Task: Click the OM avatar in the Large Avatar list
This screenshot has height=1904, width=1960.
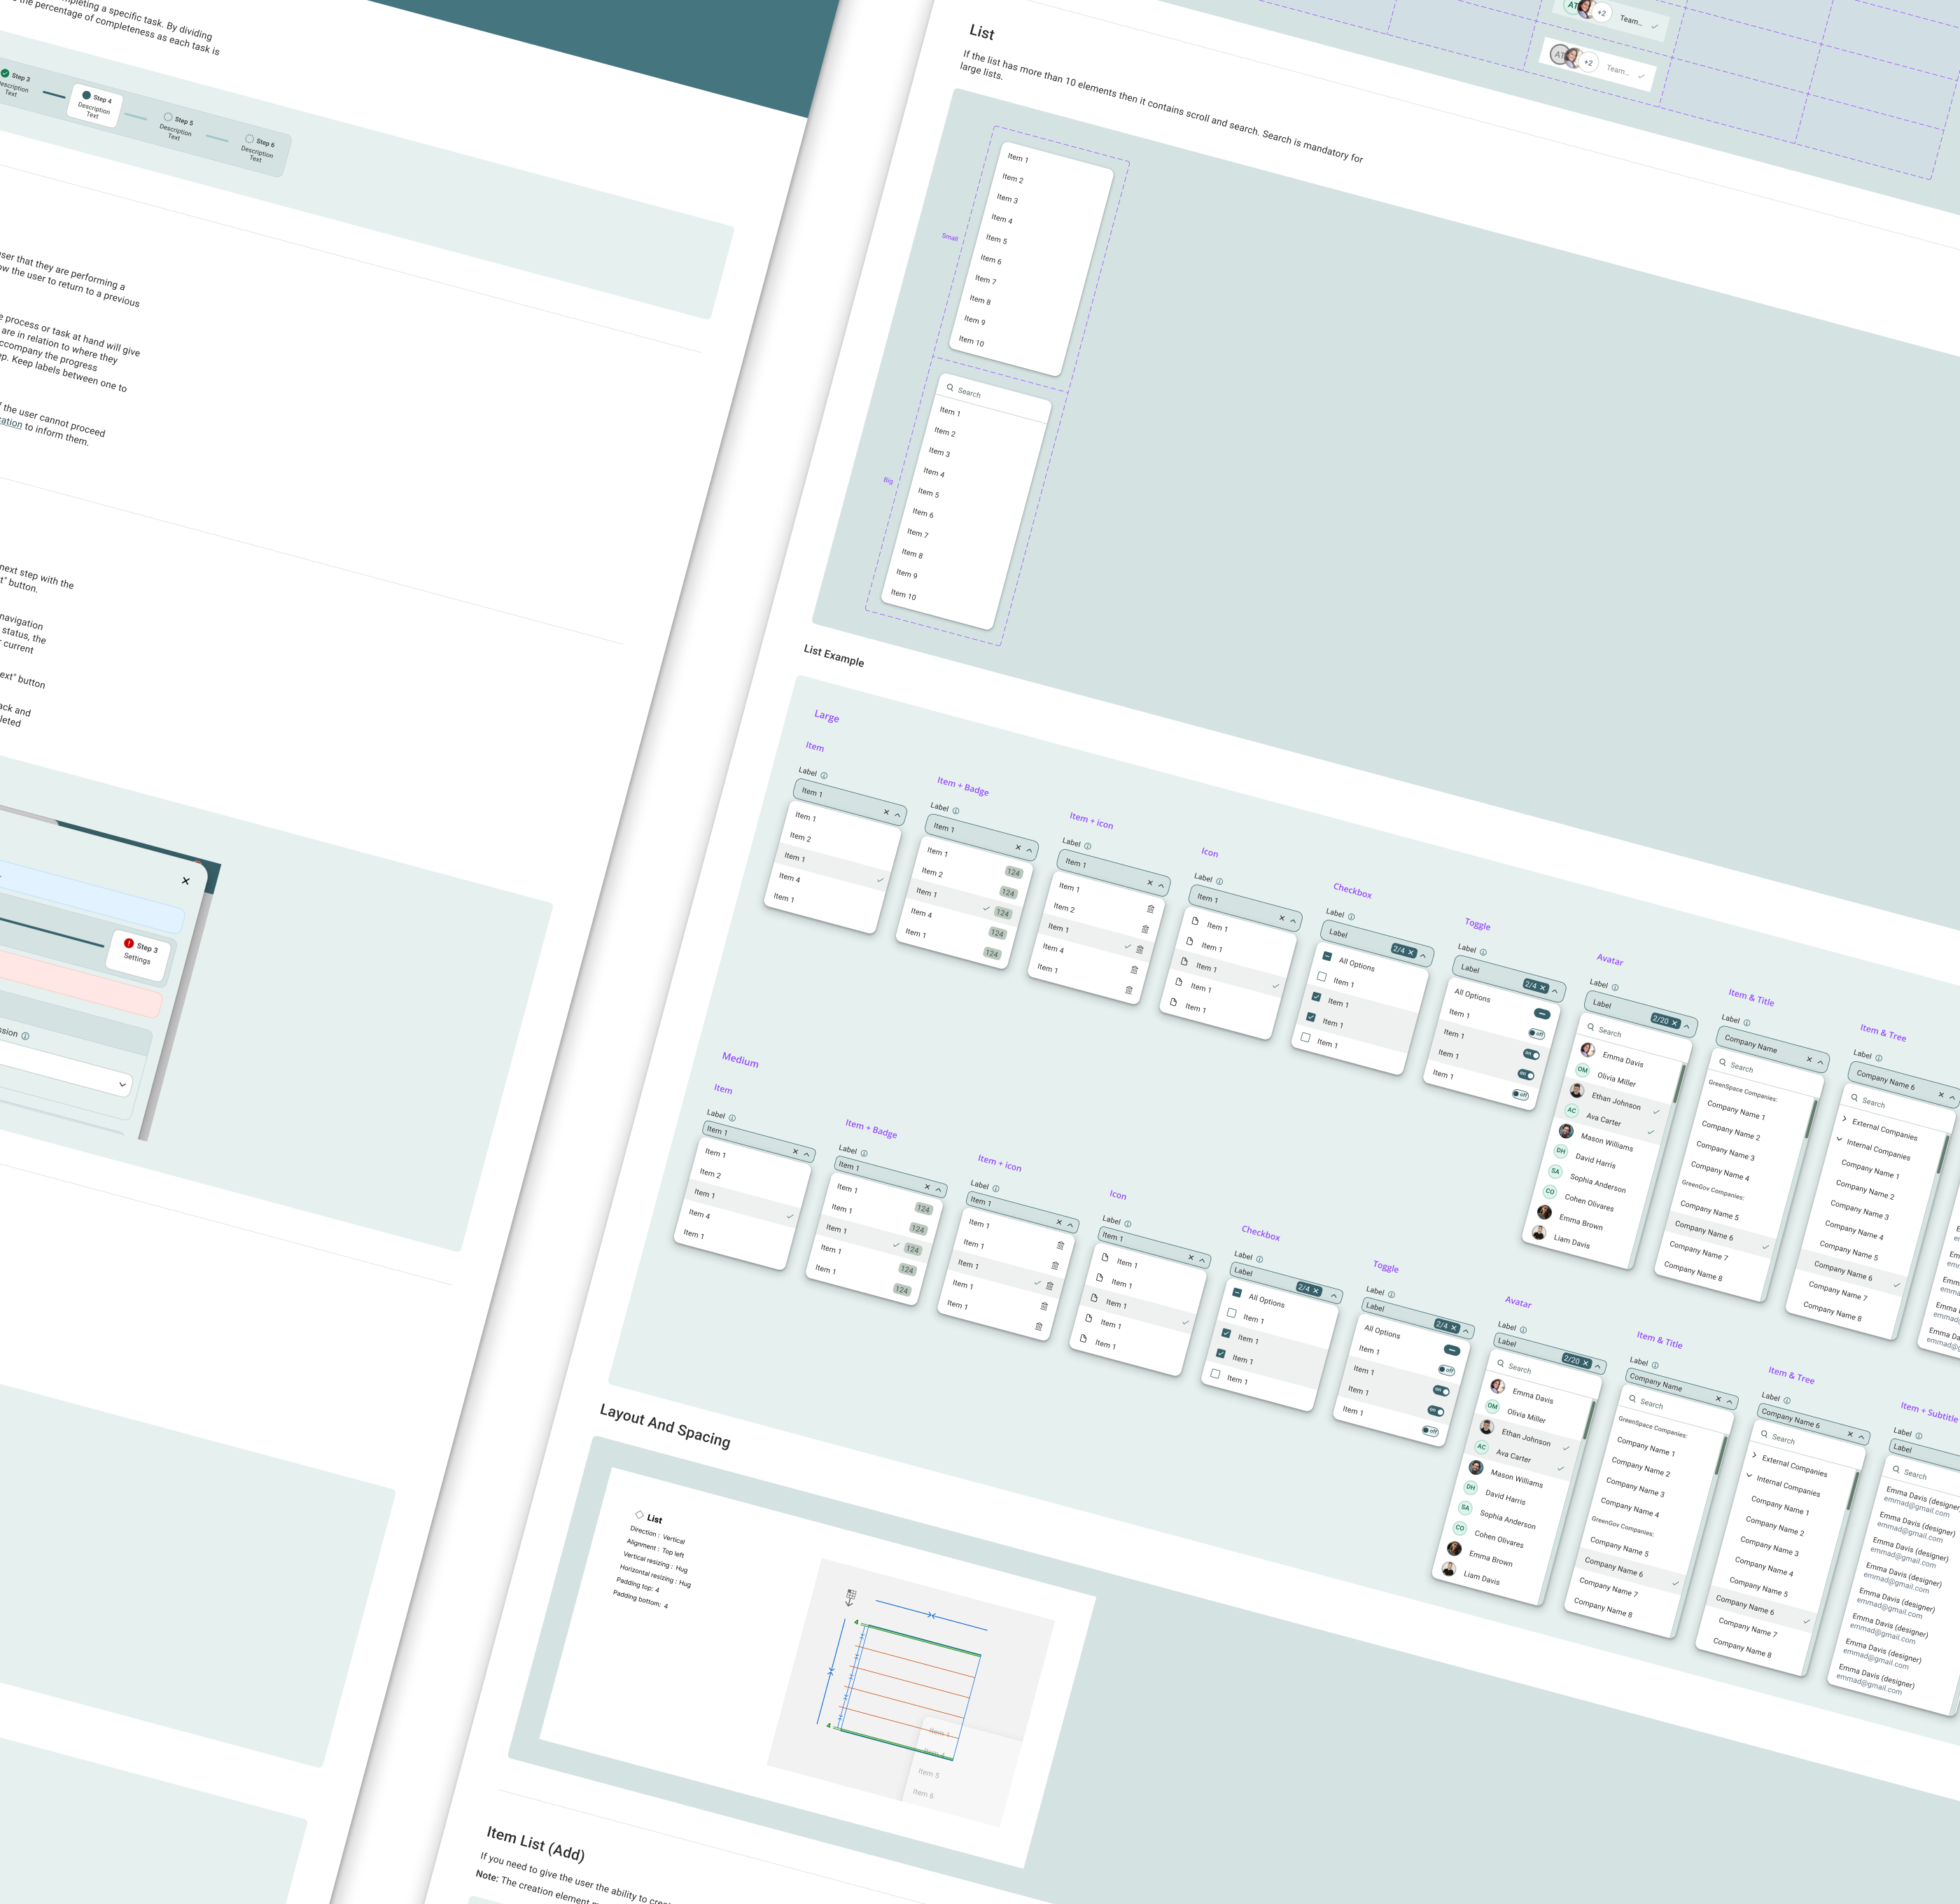Action: (1582, 1070)
